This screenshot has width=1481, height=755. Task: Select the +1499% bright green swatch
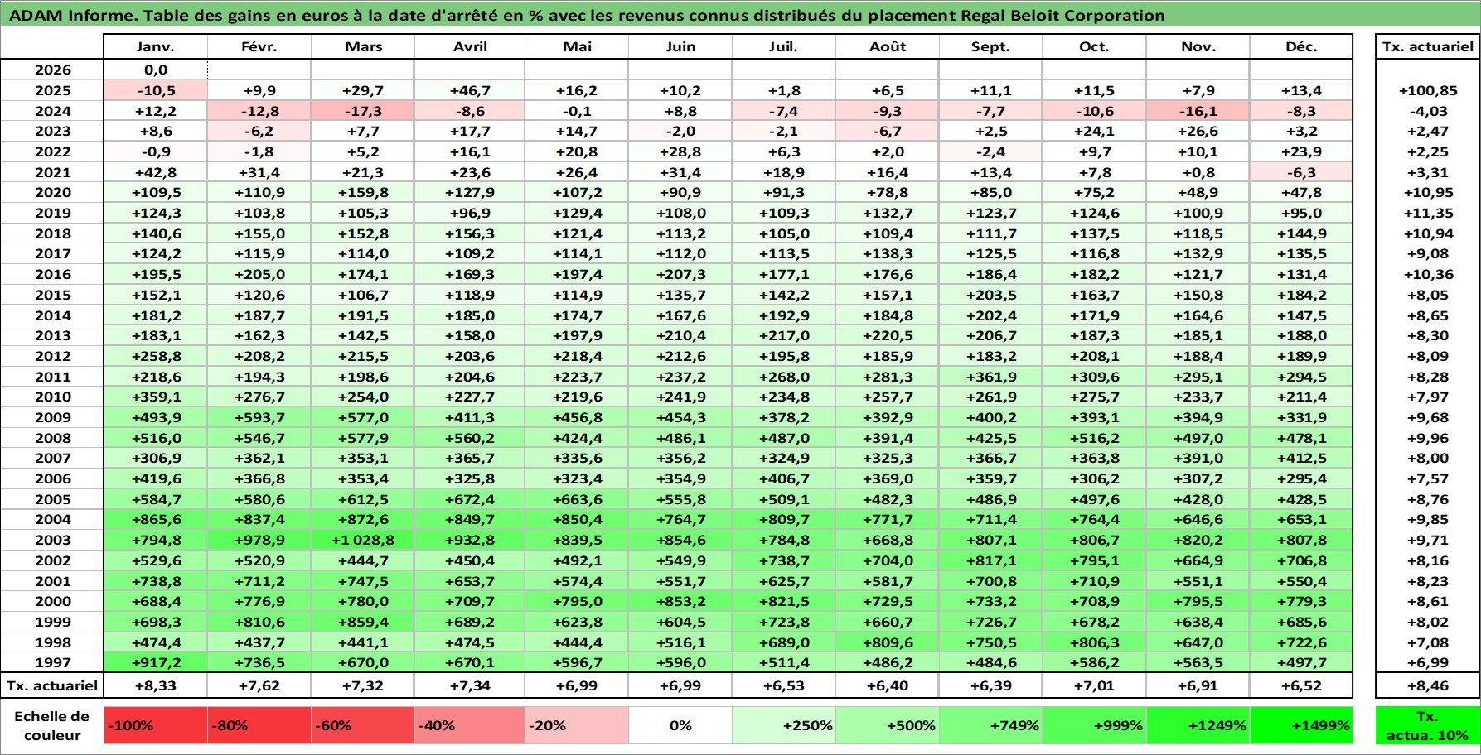[1301, 725]
